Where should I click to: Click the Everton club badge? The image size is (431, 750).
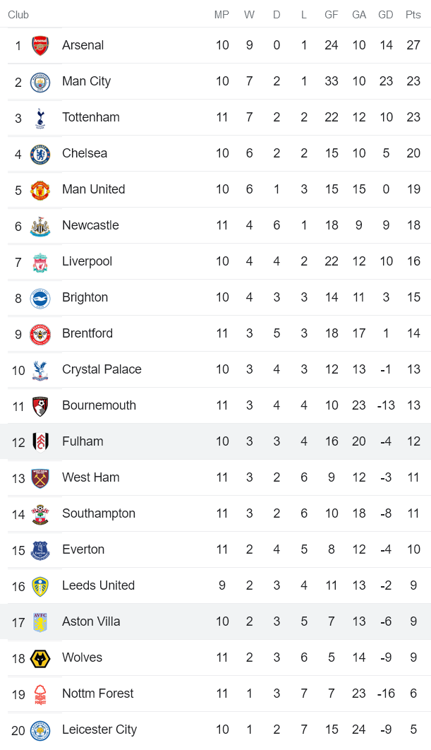[40, 550]
